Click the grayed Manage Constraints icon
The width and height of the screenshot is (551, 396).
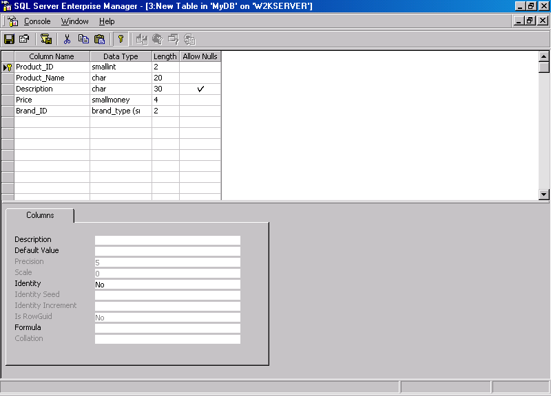coord(174,39)
